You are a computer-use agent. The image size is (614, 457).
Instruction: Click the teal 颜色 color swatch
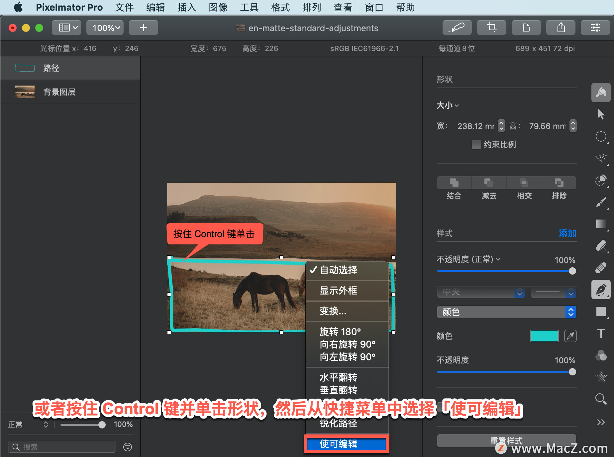tap(544, 336)
